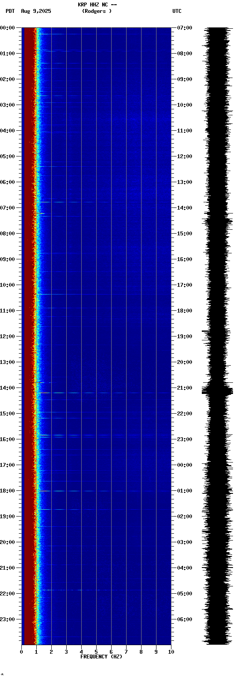Click the UTC axis label '07:00'
236x679 pixels.
pyautogui.click(x=185, y=28)
